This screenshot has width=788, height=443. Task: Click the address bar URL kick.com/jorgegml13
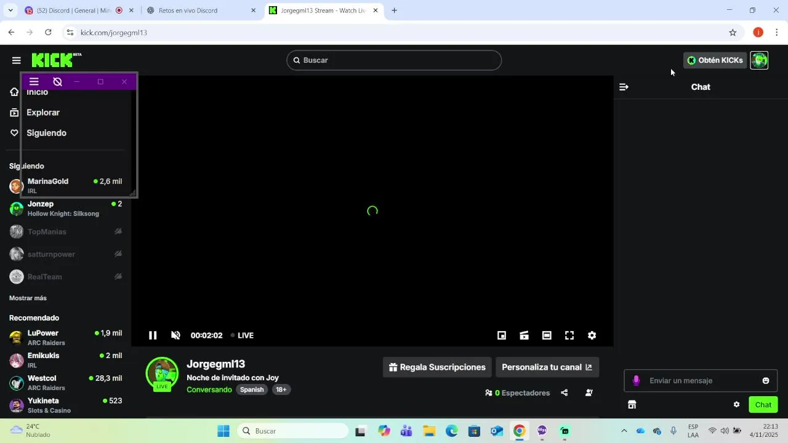114,33
